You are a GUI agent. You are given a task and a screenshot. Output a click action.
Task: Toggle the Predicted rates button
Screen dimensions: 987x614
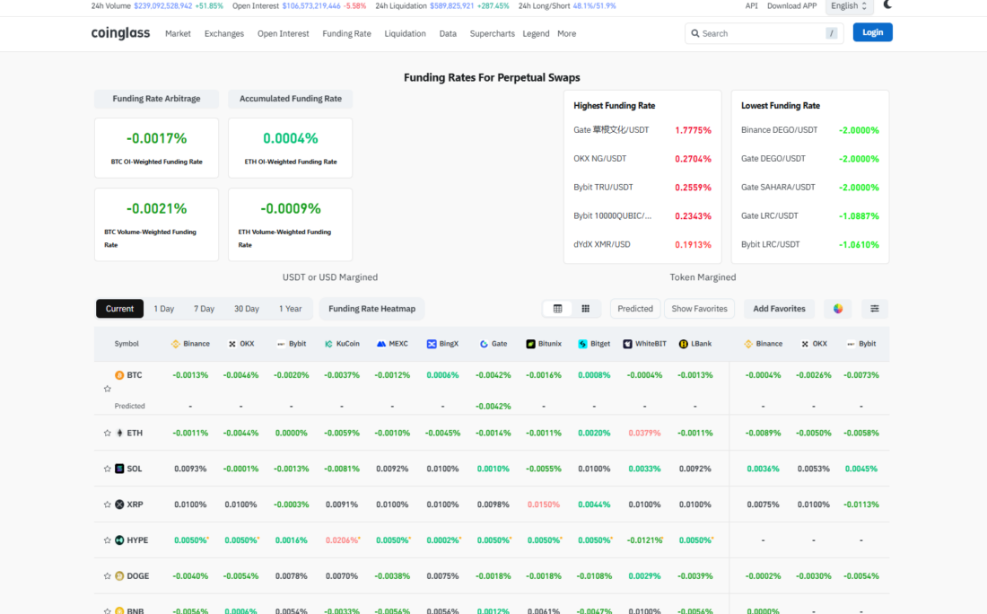635,309
